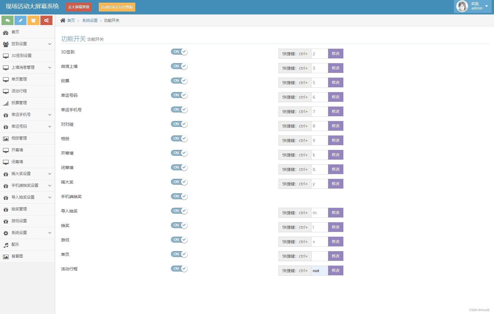Click the 单页 shortcut key input field
Image resolution: width=494 pixels, height=314 pixels.
point(320,256)
